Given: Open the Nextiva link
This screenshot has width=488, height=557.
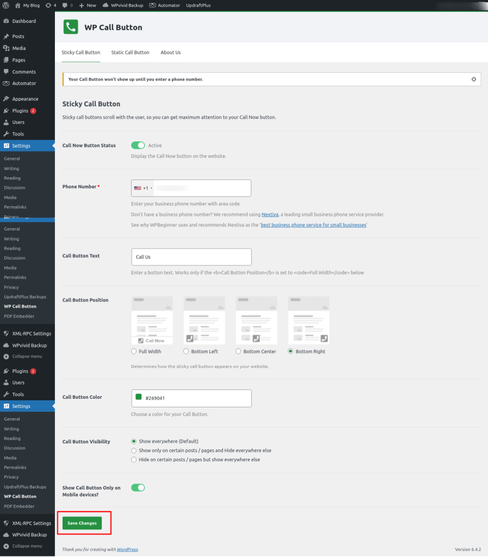Looking at the screenshot, I should [270, 214].
